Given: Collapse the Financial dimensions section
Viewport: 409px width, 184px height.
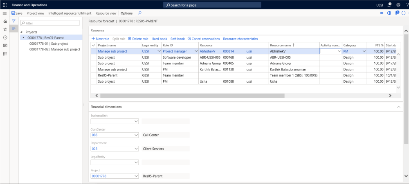Looking at the screenshot, I should point(398,107).
